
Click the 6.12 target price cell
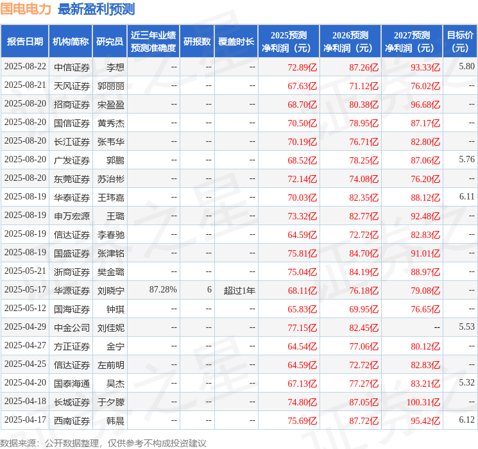tap(466, 419)
